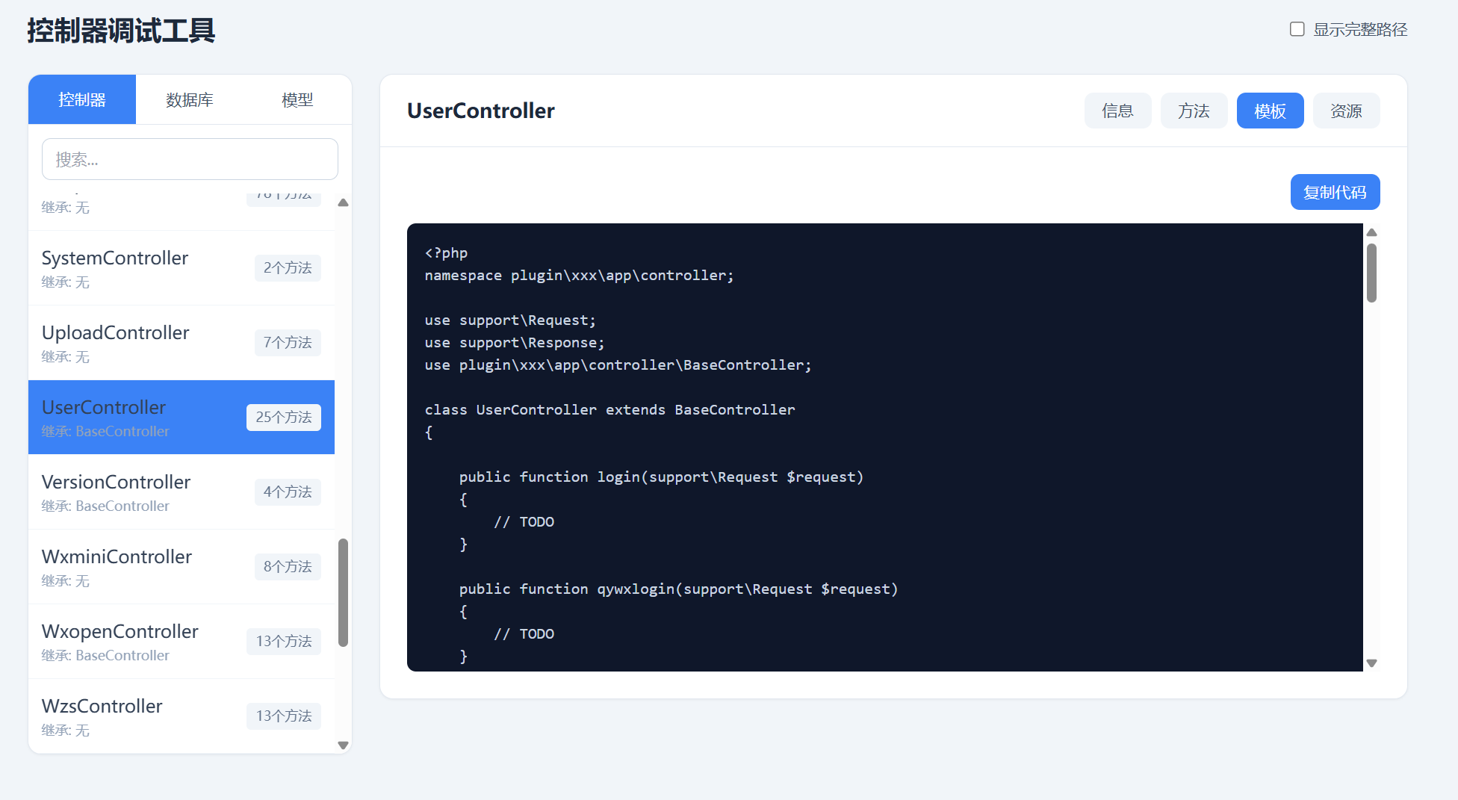Click the 搜索 input field
Screen dimensions: 1458x800
point(190,159)
